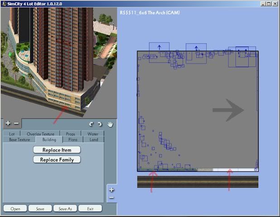This screenshot has width=280, height=217.
Task: Switch to the Base Texture tab
Action: pos(19,140)
